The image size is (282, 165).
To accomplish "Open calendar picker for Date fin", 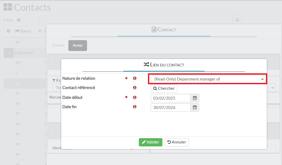I will (195, 107).
